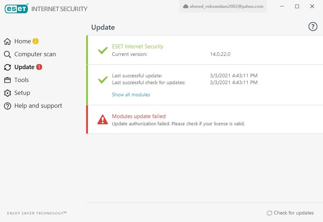Screen dimensions: 323x222
Task: Open Tools via the briefcase icon
Action: (8, 80)
